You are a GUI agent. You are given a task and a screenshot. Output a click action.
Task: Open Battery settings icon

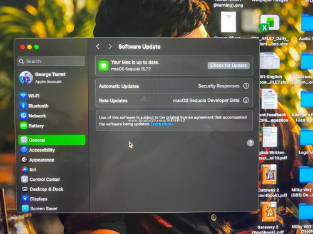24,125
